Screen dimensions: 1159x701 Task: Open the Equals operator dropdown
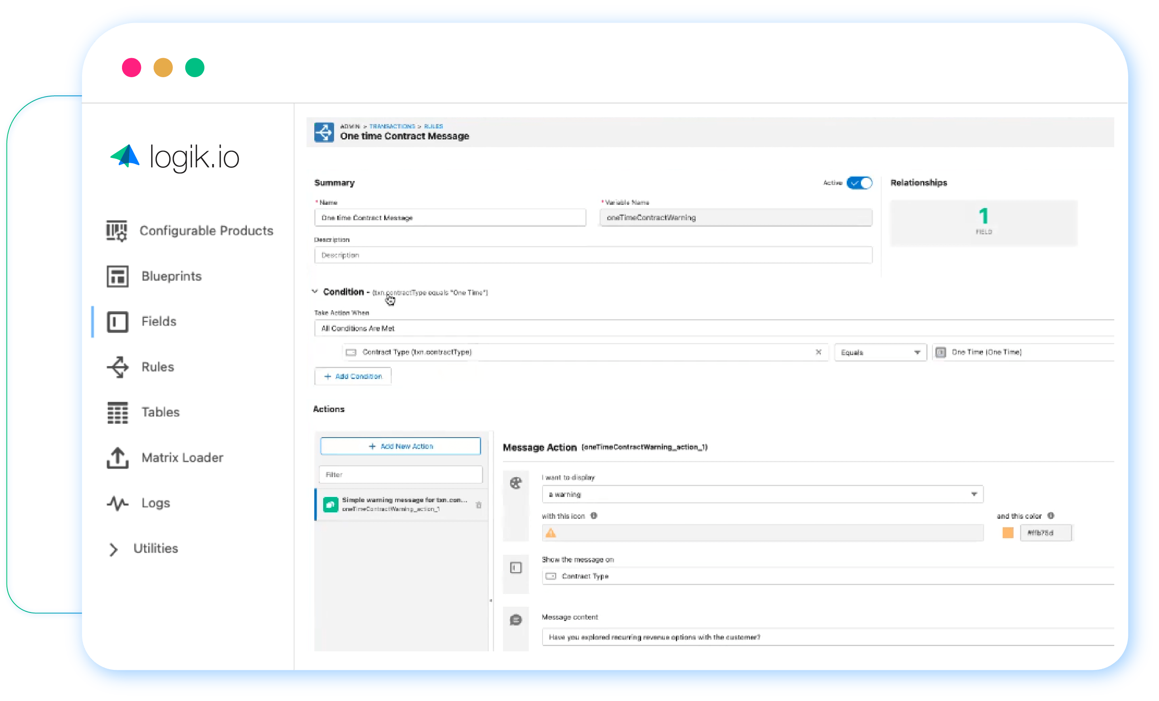coord(879,352)
